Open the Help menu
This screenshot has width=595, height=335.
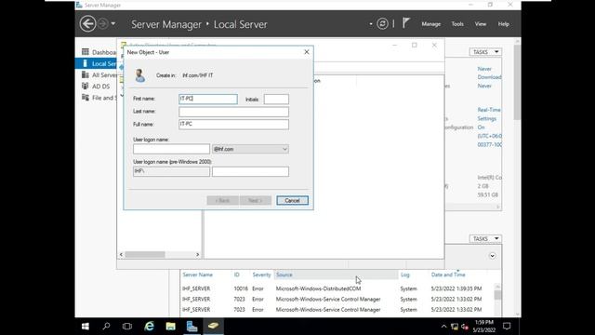pos(504,24)
